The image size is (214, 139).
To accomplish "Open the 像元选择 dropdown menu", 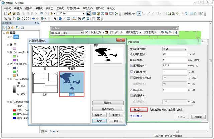I will pyautogui.click(x=151, y=32).
